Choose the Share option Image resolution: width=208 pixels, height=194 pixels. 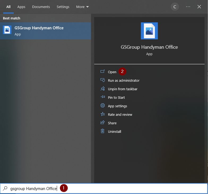(x=112, y=123)
